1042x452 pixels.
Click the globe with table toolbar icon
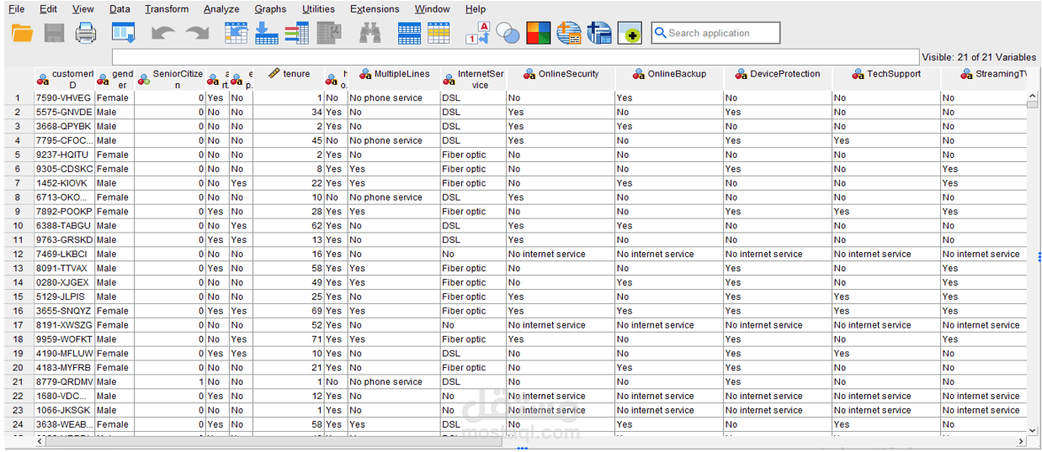[569, 33]
